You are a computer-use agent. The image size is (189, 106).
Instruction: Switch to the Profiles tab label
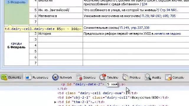click(135, 77)
